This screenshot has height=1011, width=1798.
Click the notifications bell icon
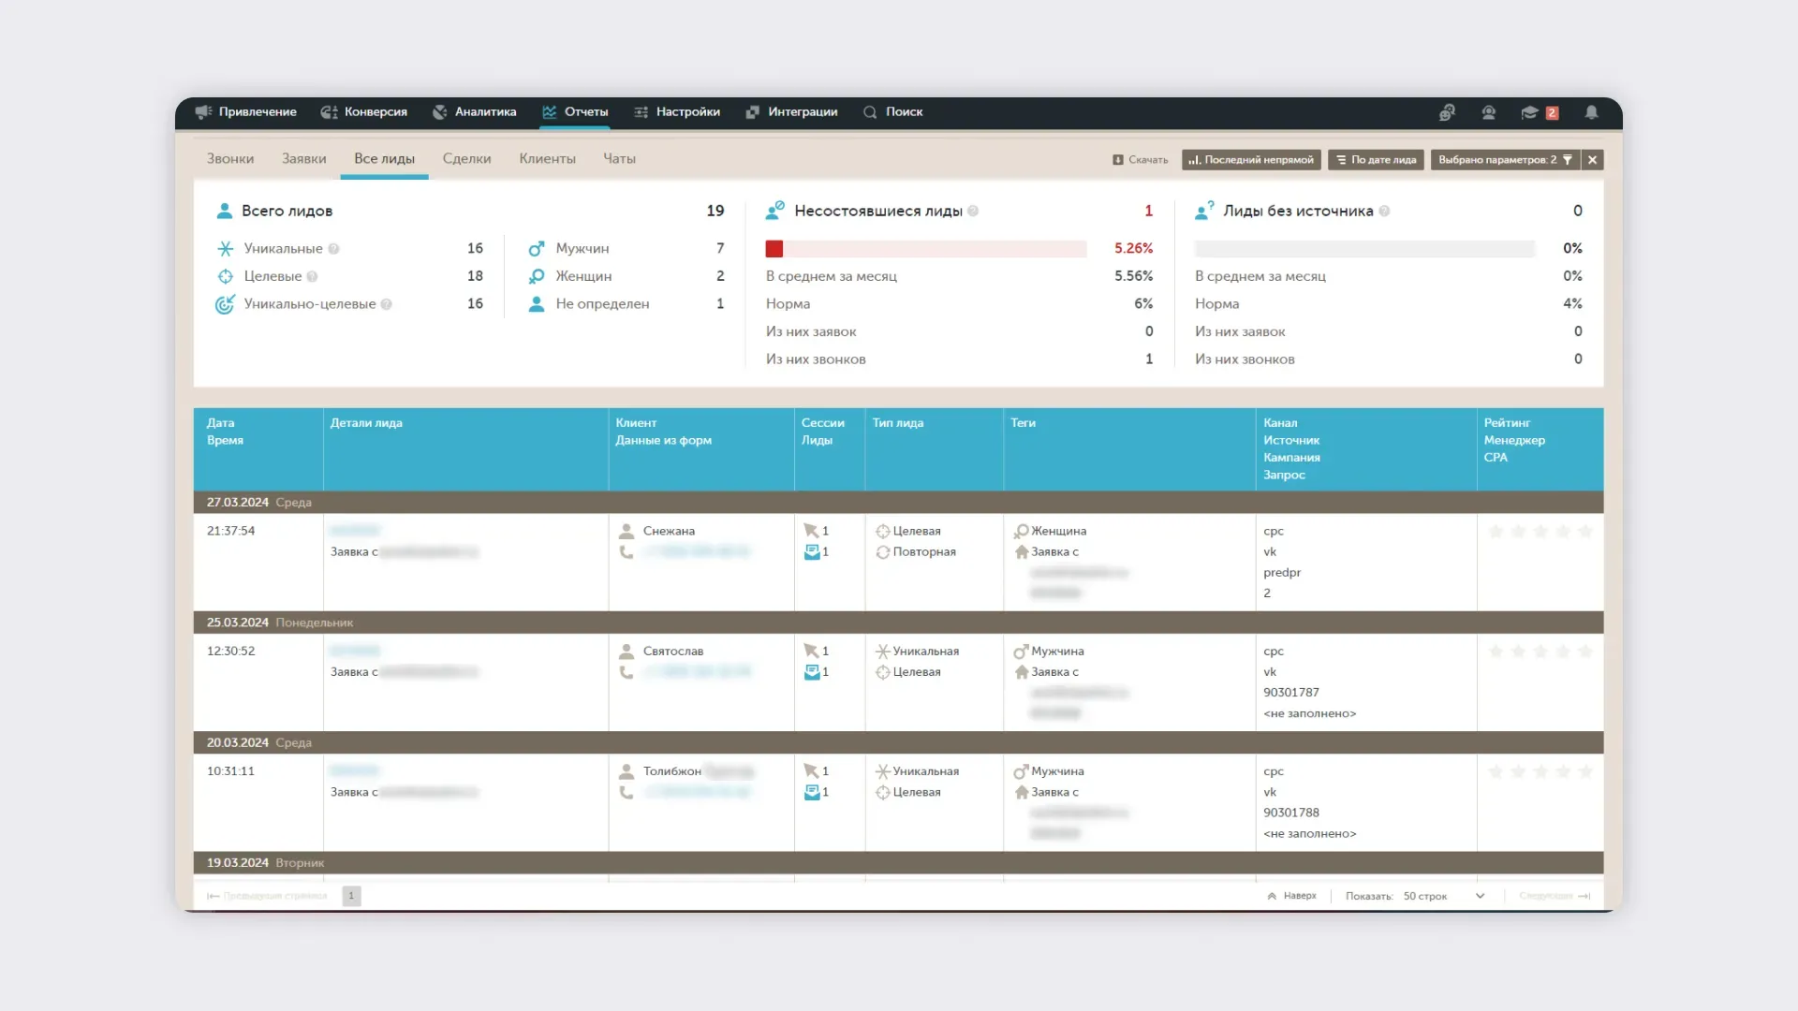point(1591,112)
